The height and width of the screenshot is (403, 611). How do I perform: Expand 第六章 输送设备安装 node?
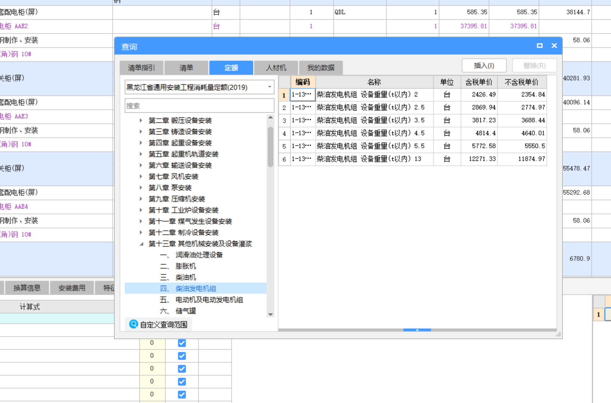pyautogui.click(x=141, y=165)
